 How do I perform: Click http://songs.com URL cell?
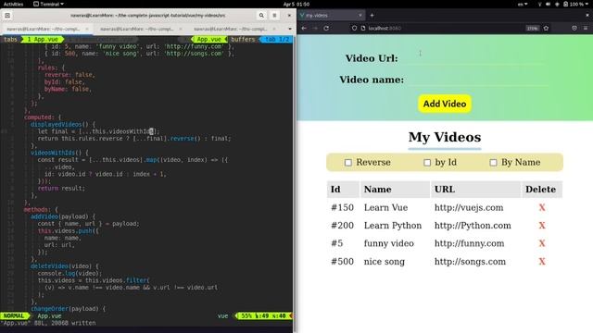pyautogui.click(x=470, y=262)
